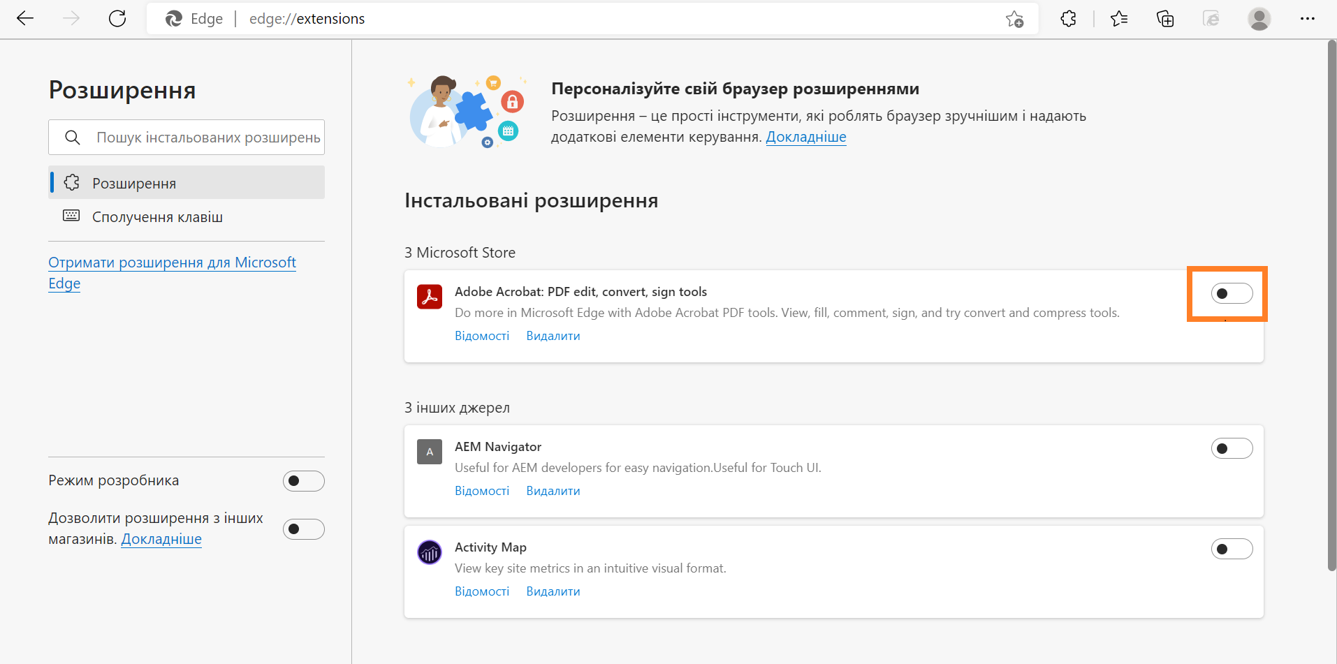This screenshot has width=1337, height=664.
Task: Select Сполучення клавіш in sidebar
Action: [x=157, y=217]
